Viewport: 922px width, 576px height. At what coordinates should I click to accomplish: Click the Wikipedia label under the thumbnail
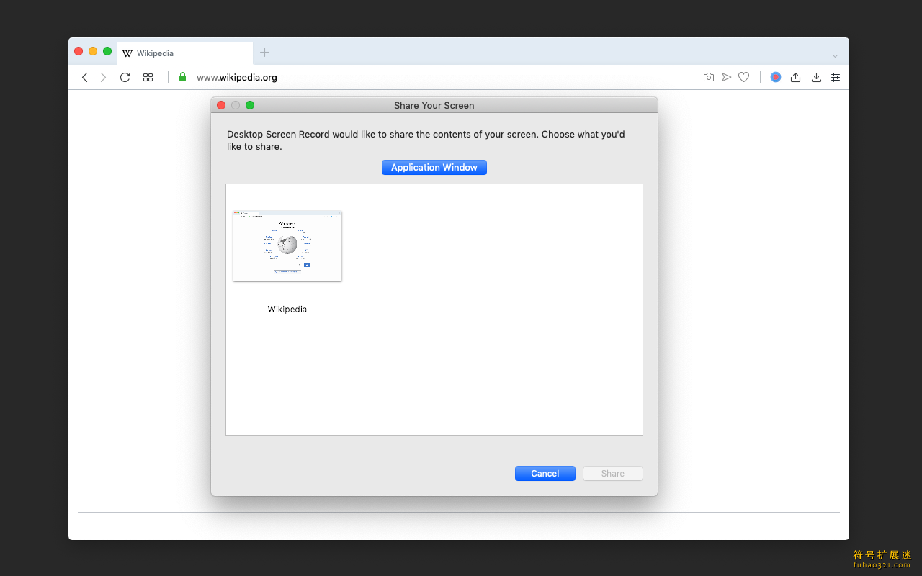pos(287,310)
